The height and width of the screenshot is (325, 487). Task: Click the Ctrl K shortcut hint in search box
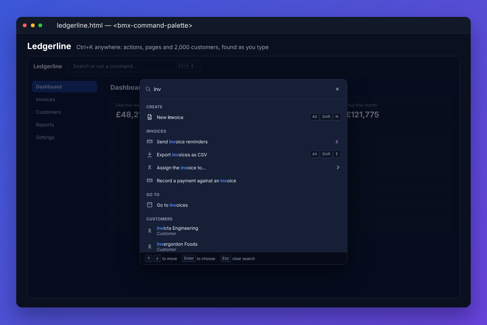point(186,66)
